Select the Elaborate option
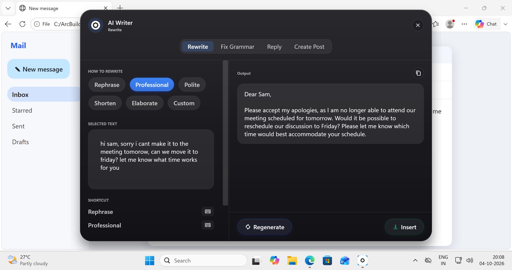This screenshot has height=270, width=512. click(145, 103)
